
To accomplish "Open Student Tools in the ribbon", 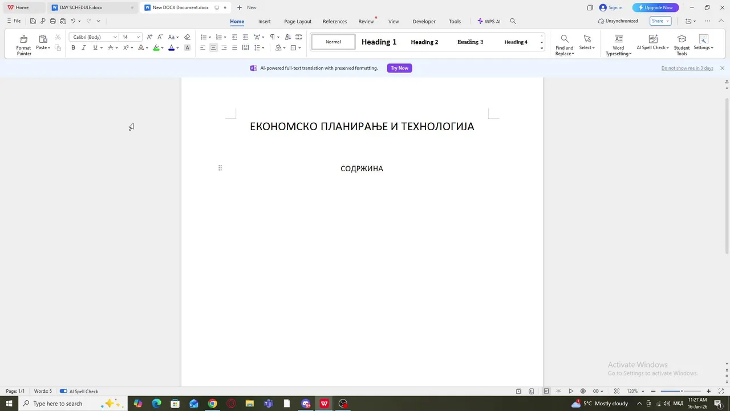I will 682,45.
